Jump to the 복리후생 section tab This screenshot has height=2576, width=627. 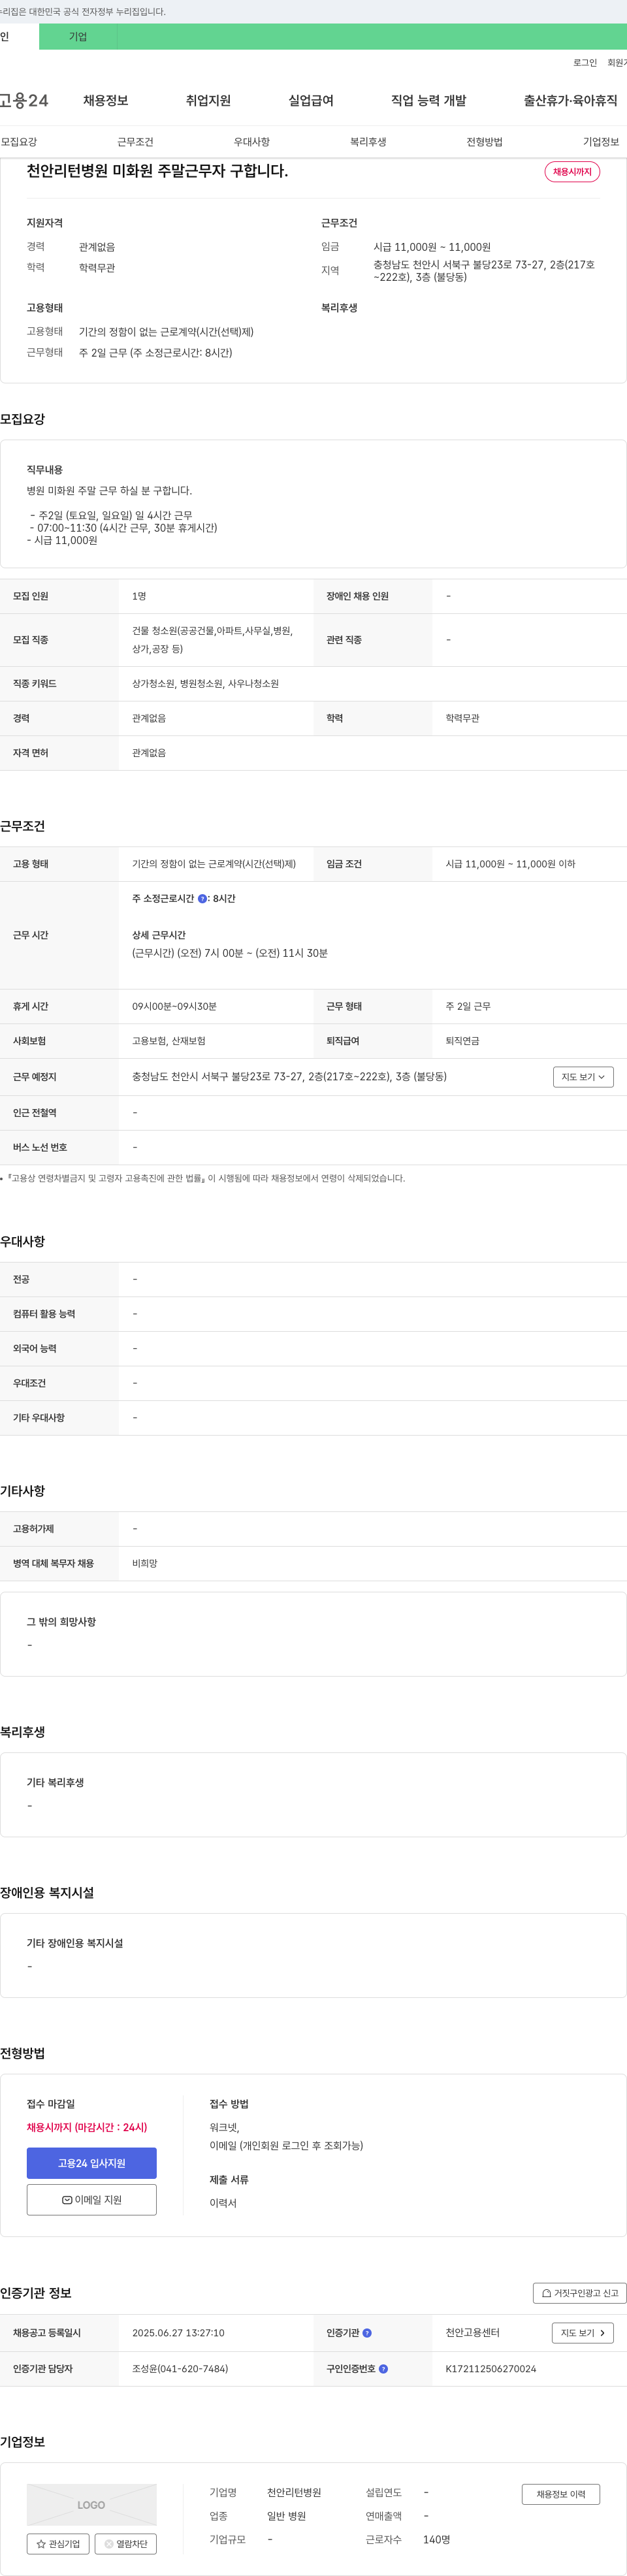pyautogui.click(x=368, y=142)
